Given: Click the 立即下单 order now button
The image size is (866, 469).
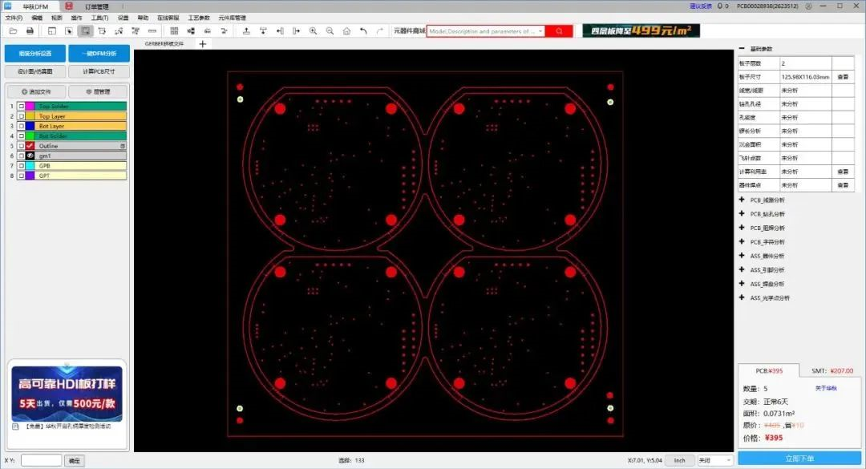Looking at the screenshot, I should tap(799, 459).
